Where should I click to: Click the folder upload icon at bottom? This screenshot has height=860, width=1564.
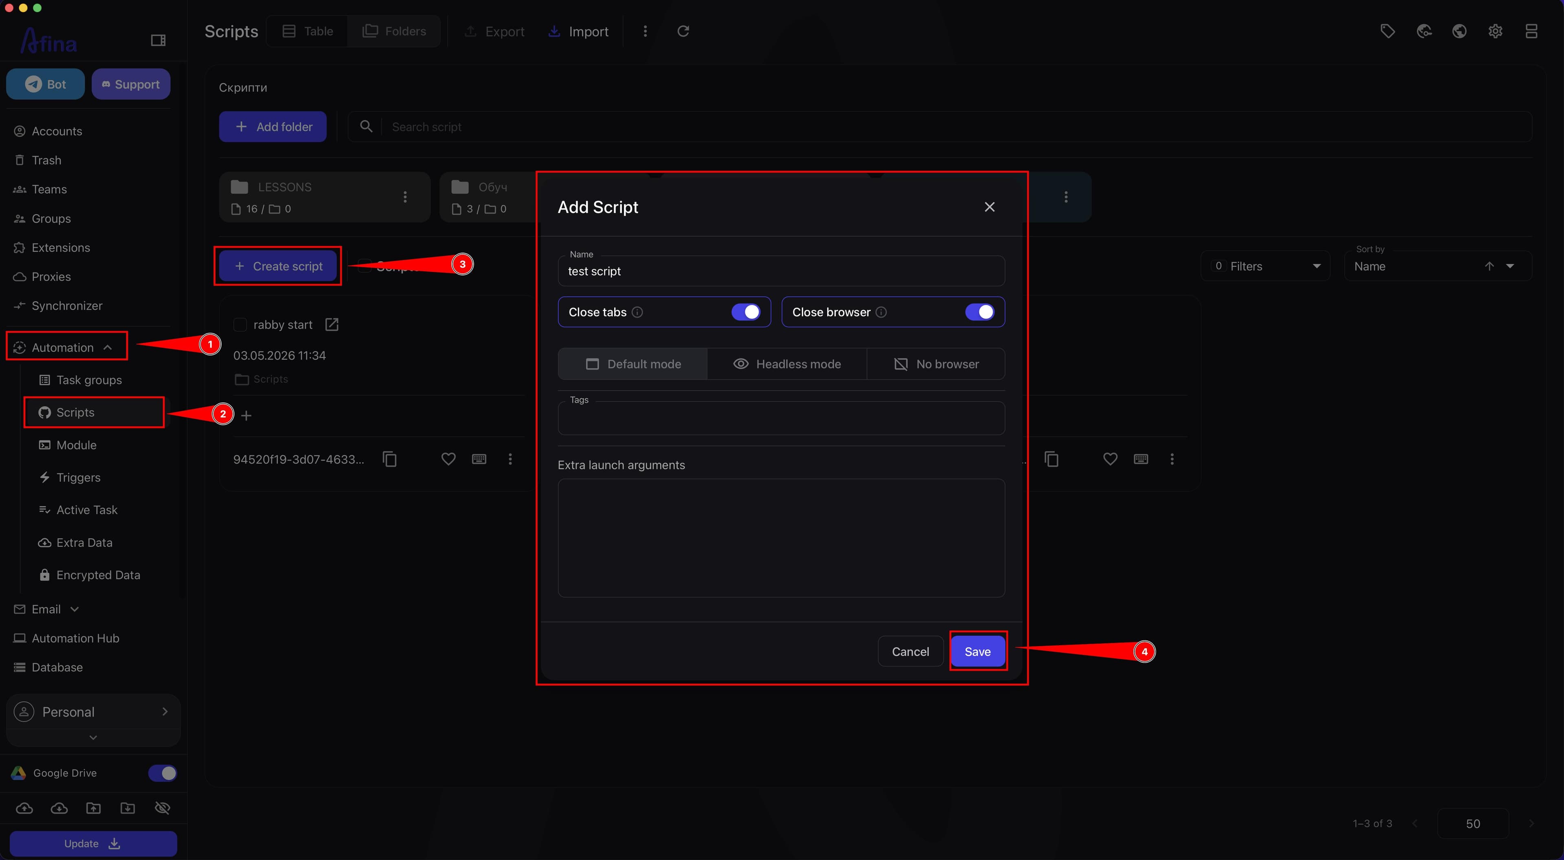[x=93, y=808]
